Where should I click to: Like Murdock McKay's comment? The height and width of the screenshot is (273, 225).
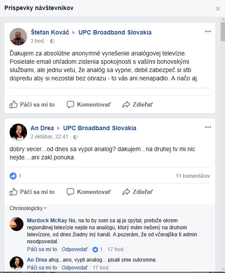[42, 249]
